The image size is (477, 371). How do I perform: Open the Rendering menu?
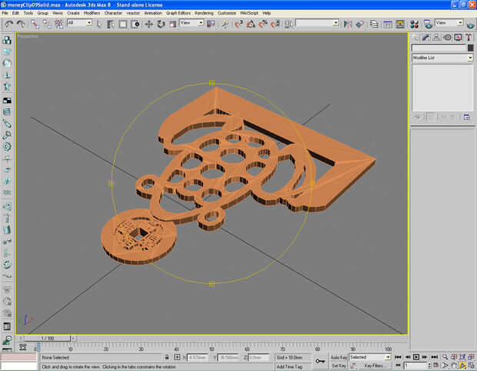click(x=204, y=13)
